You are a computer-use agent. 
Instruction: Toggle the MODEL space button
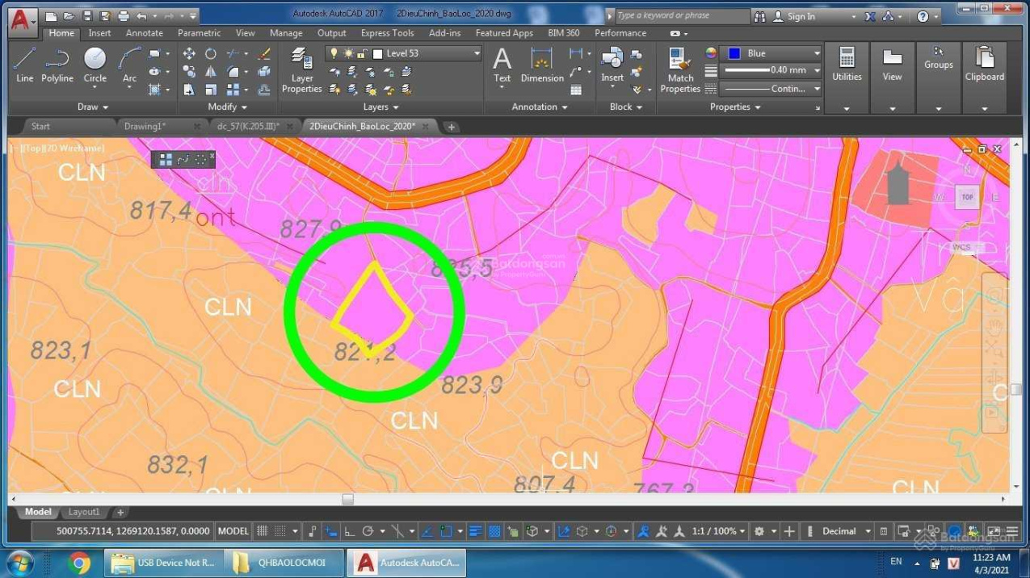(233, 531)
